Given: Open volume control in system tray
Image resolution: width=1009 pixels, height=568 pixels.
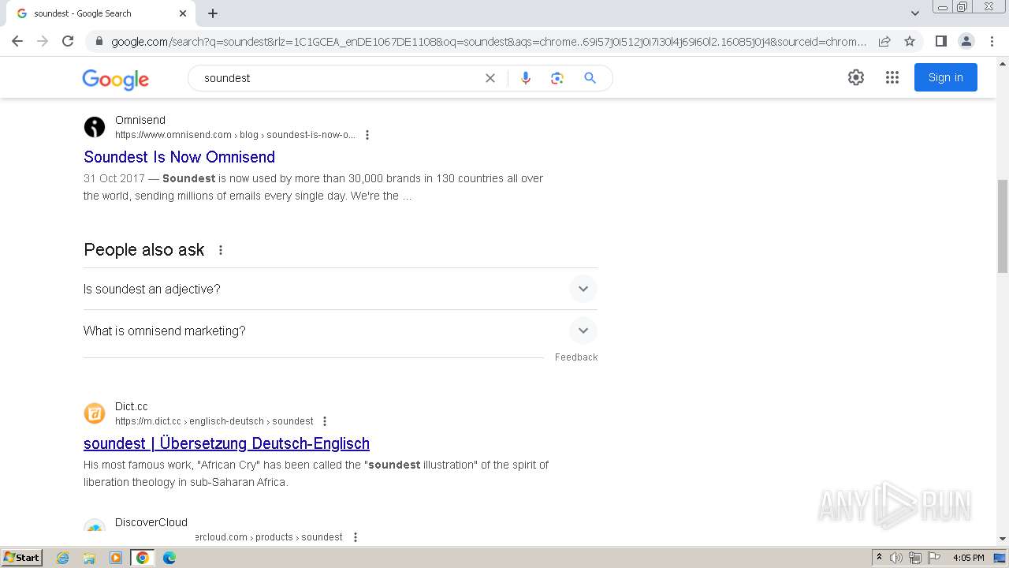Looking at the screenshot, I should [x=896, y=558].
